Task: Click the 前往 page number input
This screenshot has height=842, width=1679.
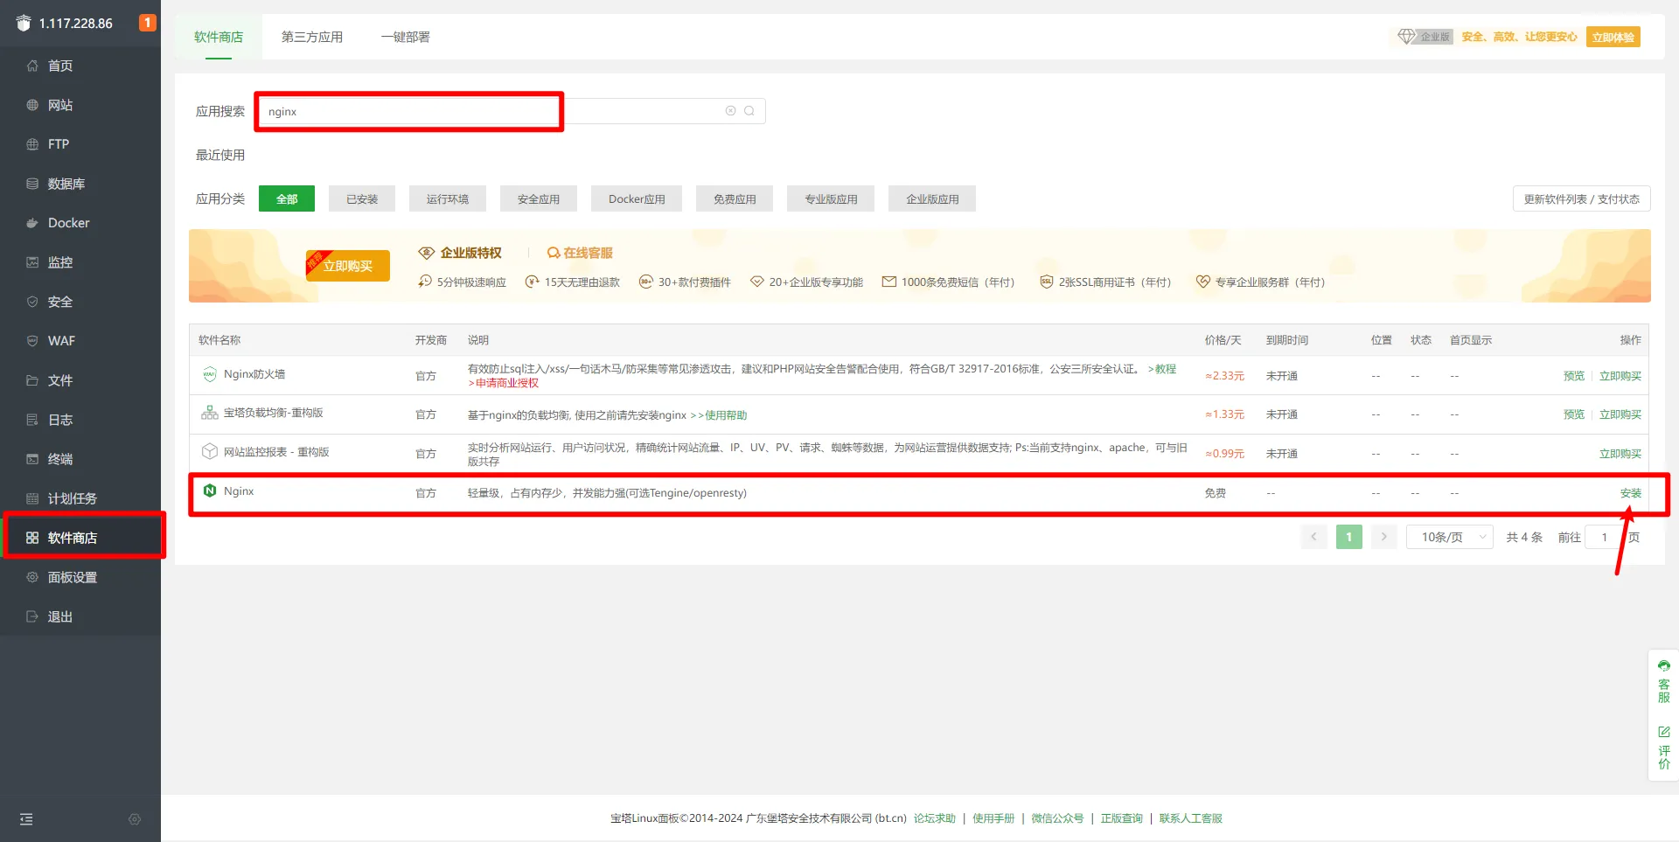Action: point(1604,537)
